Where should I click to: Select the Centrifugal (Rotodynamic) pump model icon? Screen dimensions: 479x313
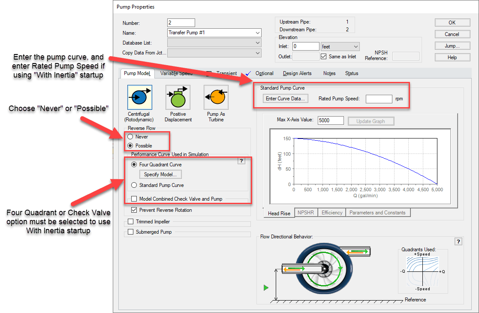click(139, 97)
